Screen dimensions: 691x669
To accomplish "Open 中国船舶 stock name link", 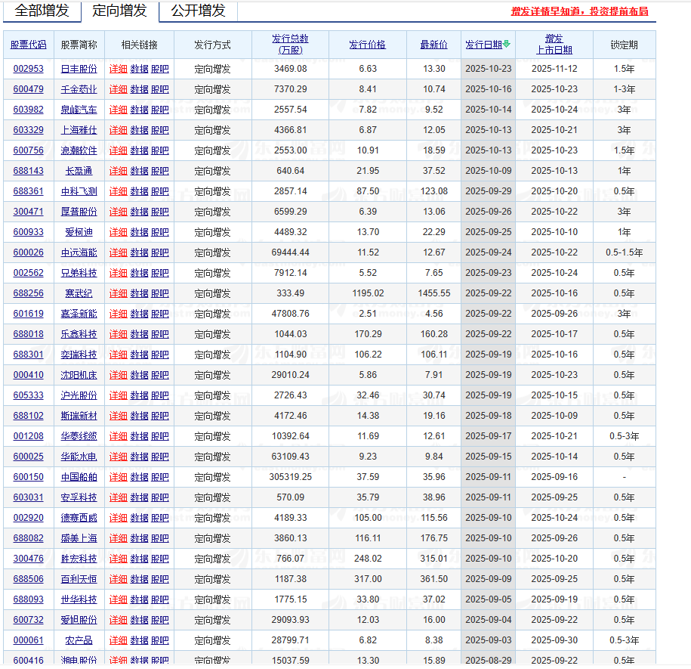I will coord(79,477).
